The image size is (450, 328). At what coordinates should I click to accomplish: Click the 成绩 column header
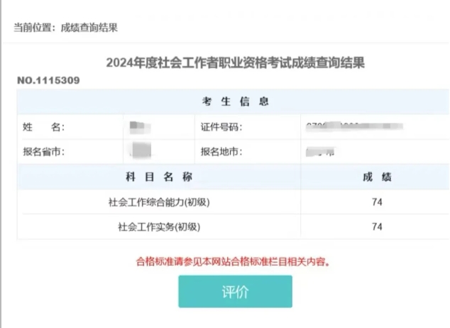click(x=377, y=177)
